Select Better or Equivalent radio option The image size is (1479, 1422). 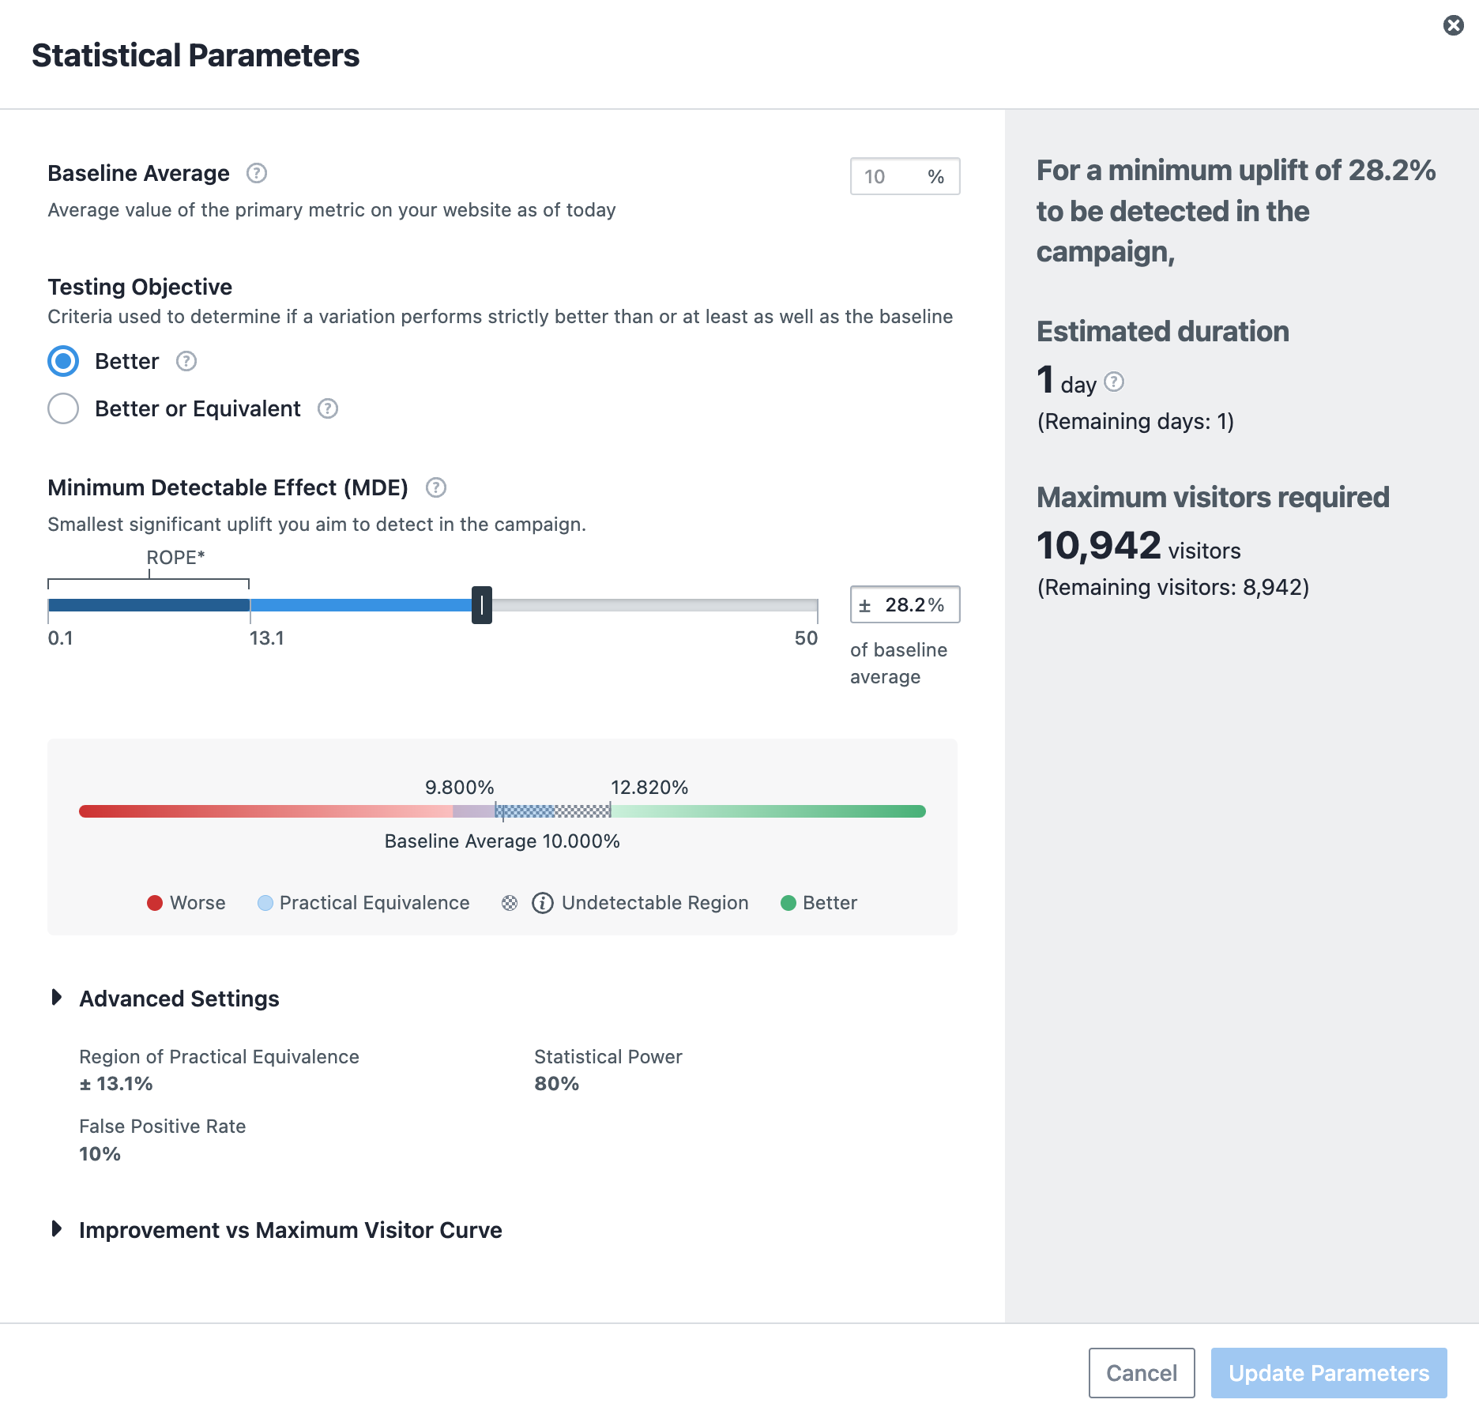coord(63,408)
